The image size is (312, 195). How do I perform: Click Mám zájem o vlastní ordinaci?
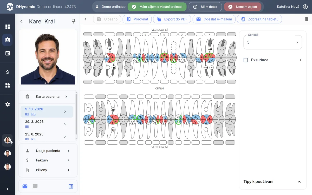click(x=157, y=7)
